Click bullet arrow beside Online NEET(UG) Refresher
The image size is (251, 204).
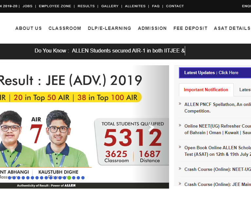180,125
